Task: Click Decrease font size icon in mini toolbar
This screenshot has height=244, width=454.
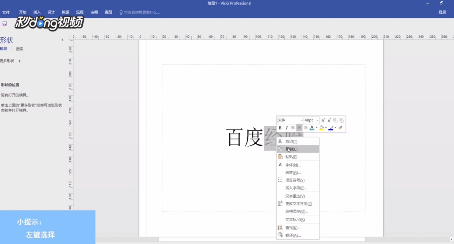Action: (x=329, y=120)
